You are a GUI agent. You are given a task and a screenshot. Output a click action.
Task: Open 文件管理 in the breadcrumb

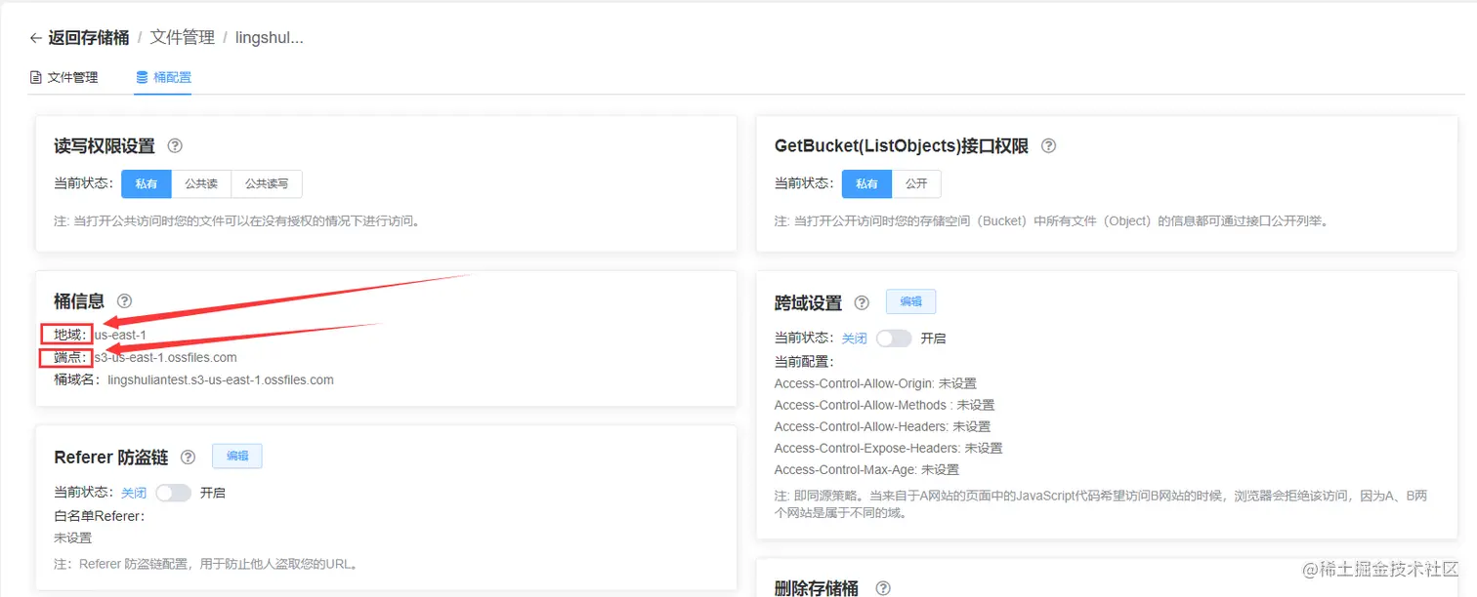(182, 38)
